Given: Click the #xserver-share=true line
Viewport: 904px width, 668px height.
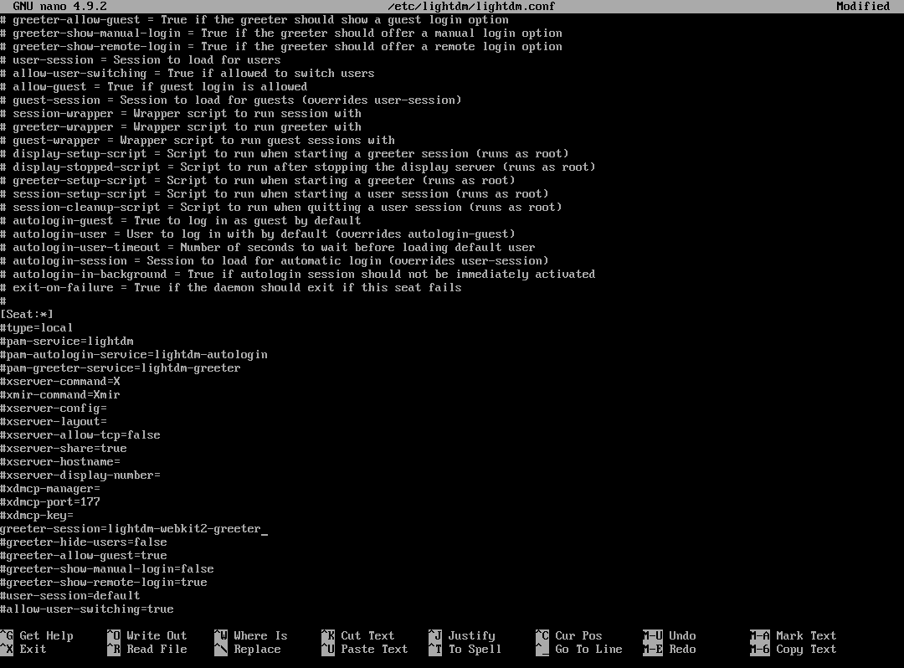Looking at the screenshot, I should click(64, 448).
